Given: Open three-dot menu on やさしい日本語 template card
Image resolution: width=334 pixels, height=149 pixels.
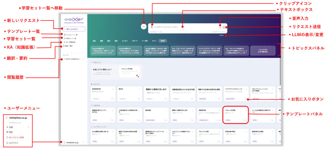Looking at the screenshot, I should (246, 110).
